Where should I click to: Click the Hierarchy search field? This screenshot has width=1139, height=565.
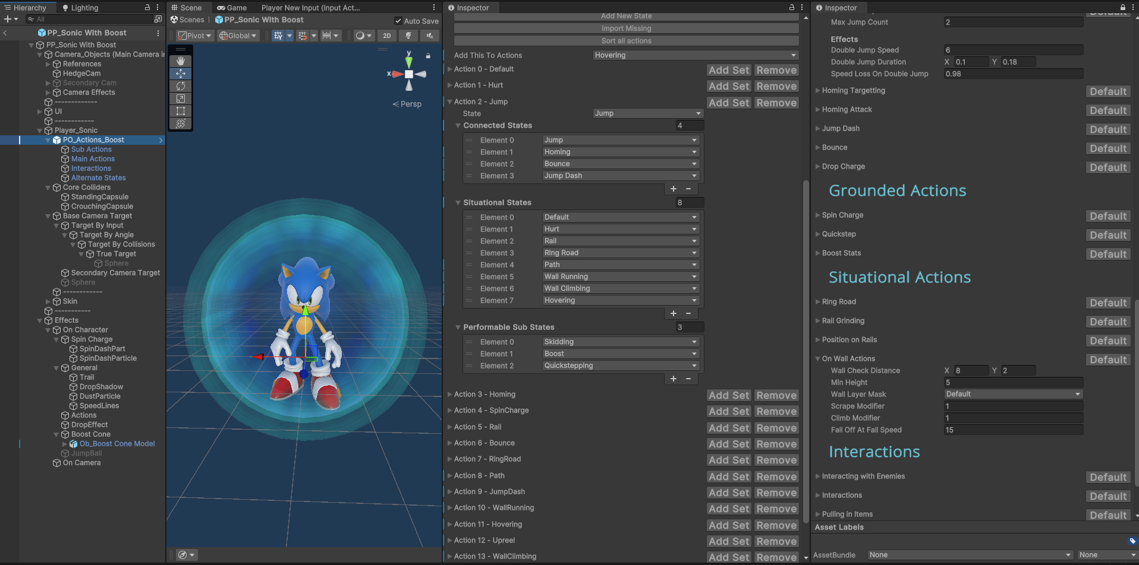click(89, 19)
